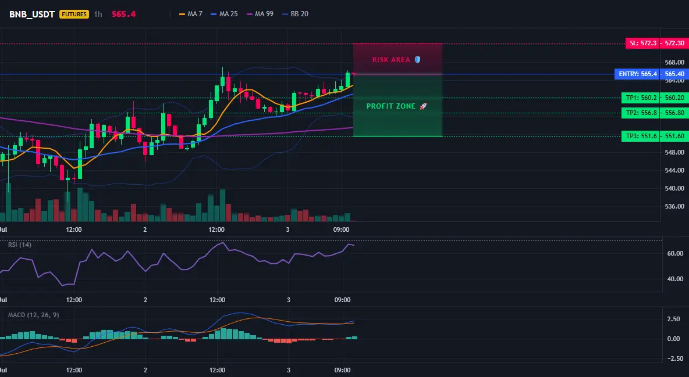Toggle the MA 99 legend item
Screen dimensions: 689x377
pos(260,14)
